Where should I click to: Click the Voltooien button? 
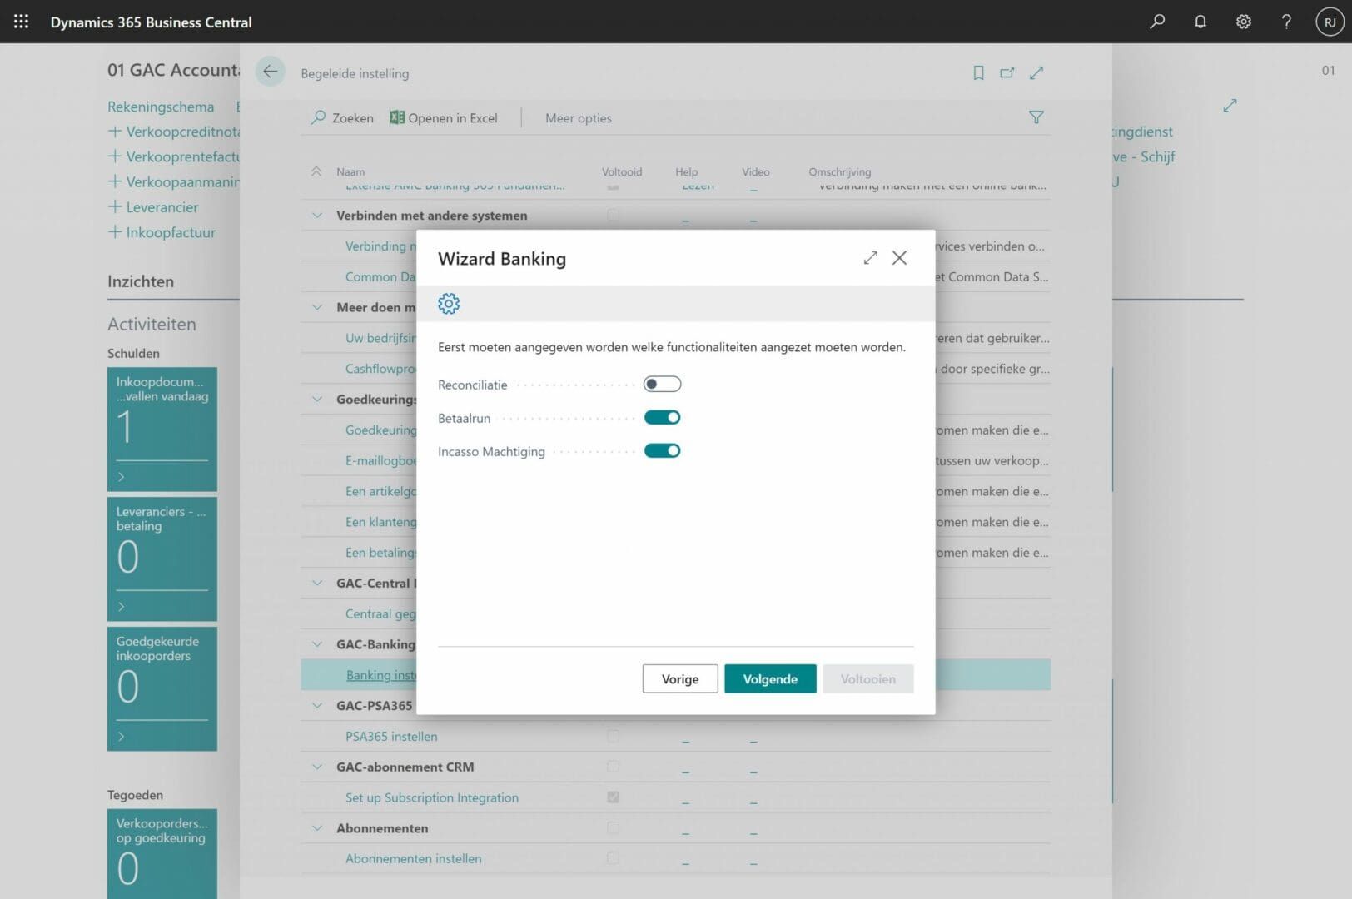click(x=868, y=679)
